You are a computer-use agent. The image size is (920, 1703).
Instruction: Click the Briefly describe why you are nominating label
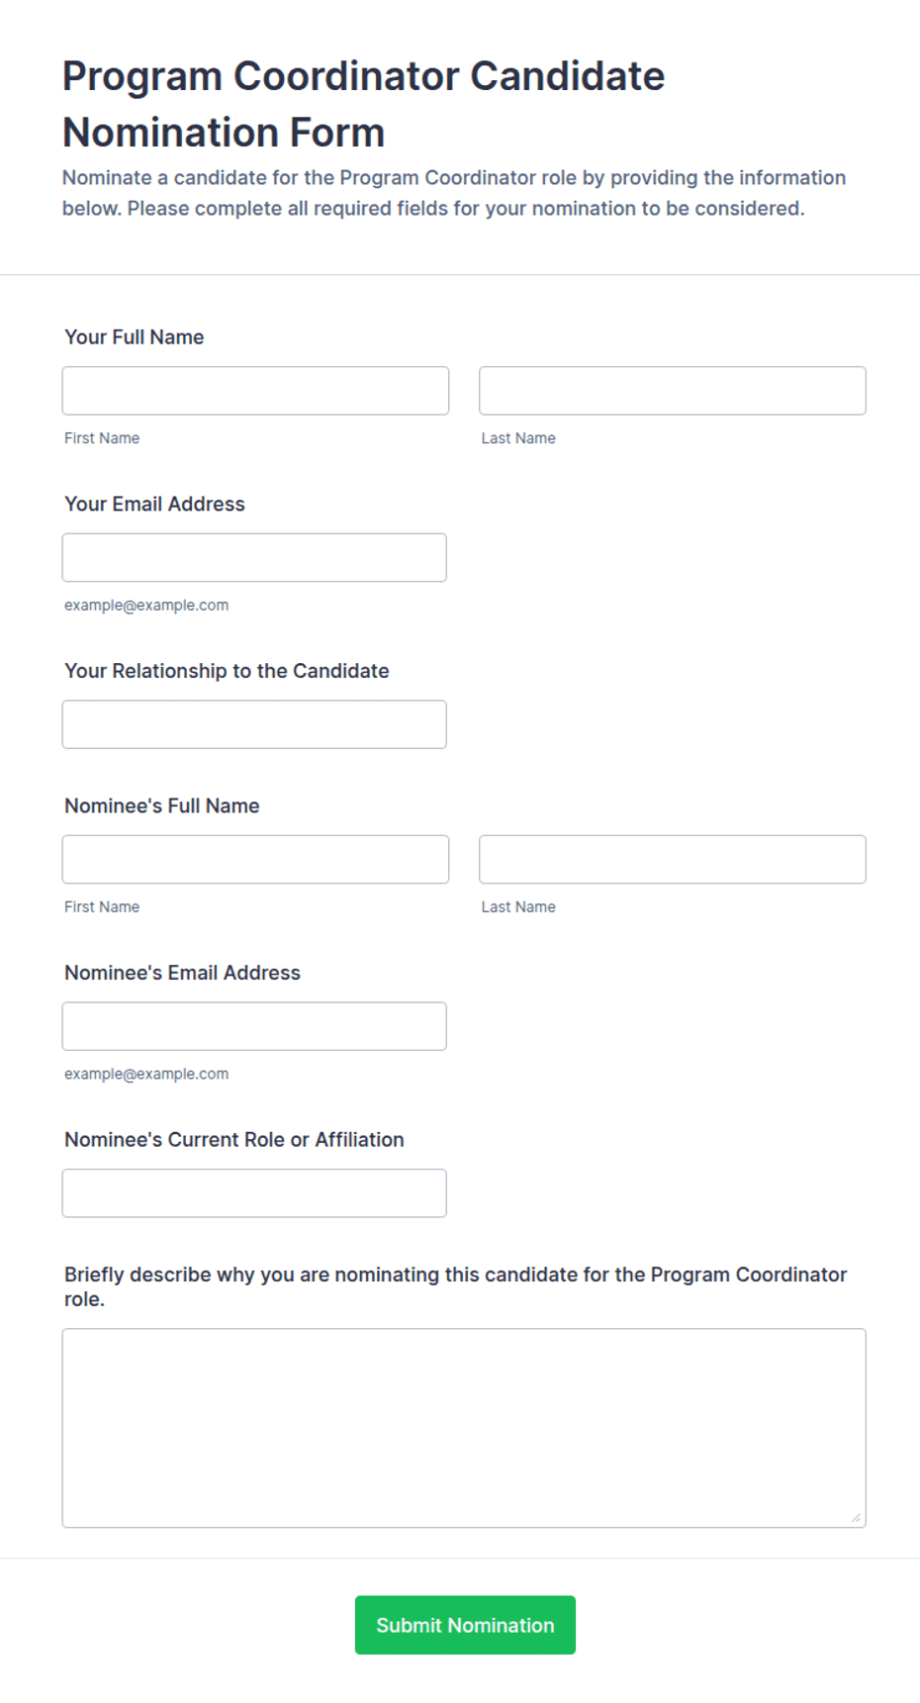pyautogui.click(x=456, y=1286)
